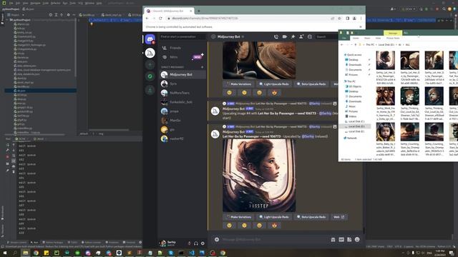Click Make Variations under the road image
Viewport: 458px width, 257px height.
pos(238,84)
